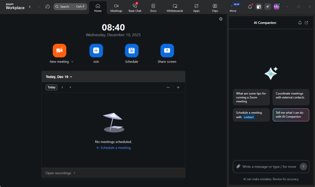Attach a file with the paperclip icon
Viewport: 315px width, 187px height.
pyautogui.click(x=238, y=166)
